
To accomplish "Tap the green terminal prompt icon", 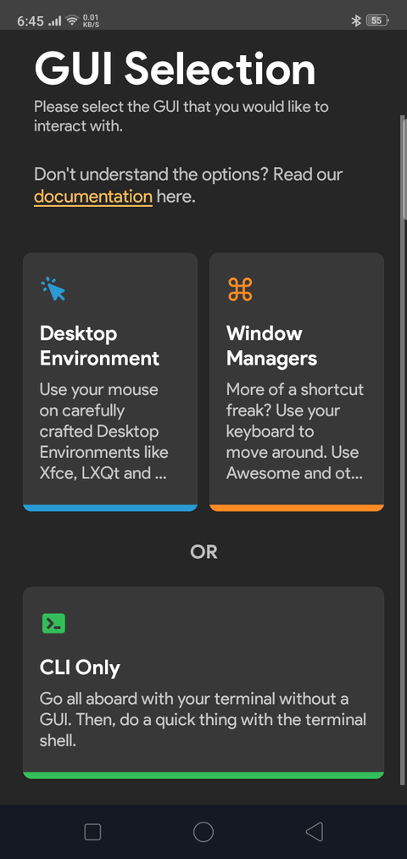I will 53,623.
